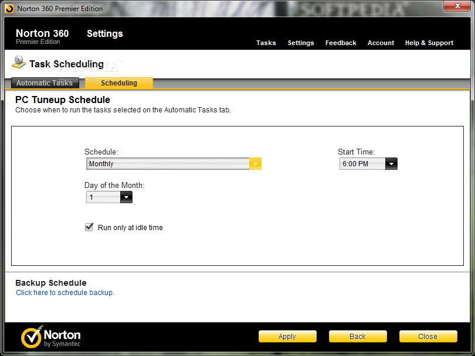Click the Task Scheduling clock icon
Viewport: 475px width, 356px height.
[x=19, y=62]
